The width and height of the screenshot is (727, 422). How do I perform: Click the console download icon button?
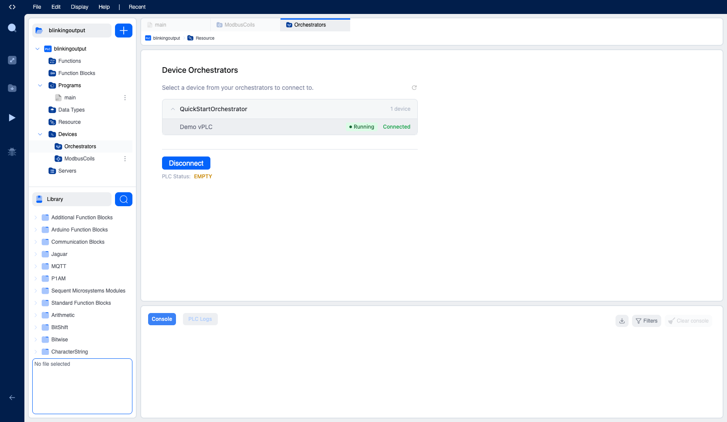[622, 321]
